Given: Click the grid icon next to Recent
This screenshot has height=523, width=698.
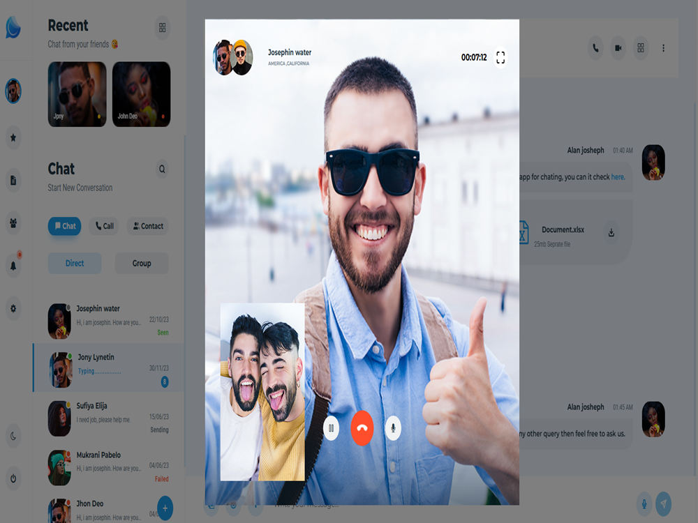Looking at the screenshot, I should click(x=163, y=28).
